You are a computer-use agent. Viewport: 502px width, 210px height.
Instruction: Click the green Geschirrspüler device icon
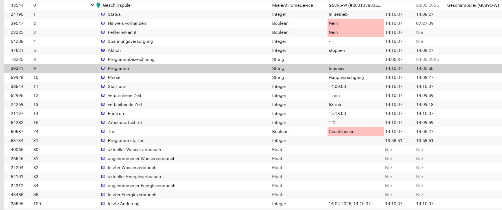98,5
